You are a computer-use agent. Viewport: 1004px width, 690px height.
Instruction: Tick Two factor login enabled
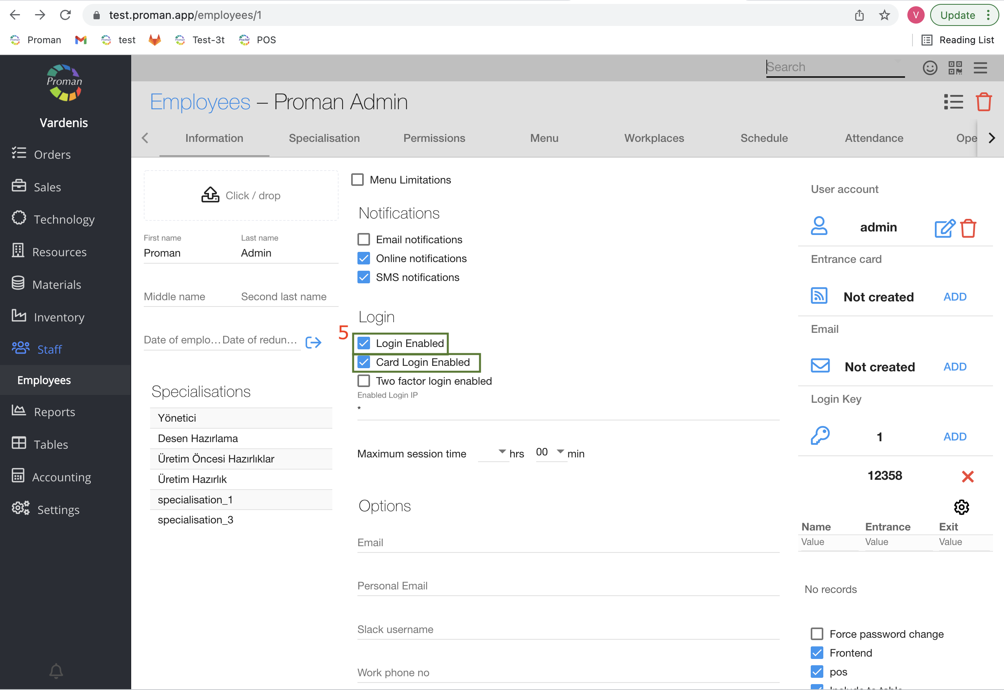[x=364, y=381]
